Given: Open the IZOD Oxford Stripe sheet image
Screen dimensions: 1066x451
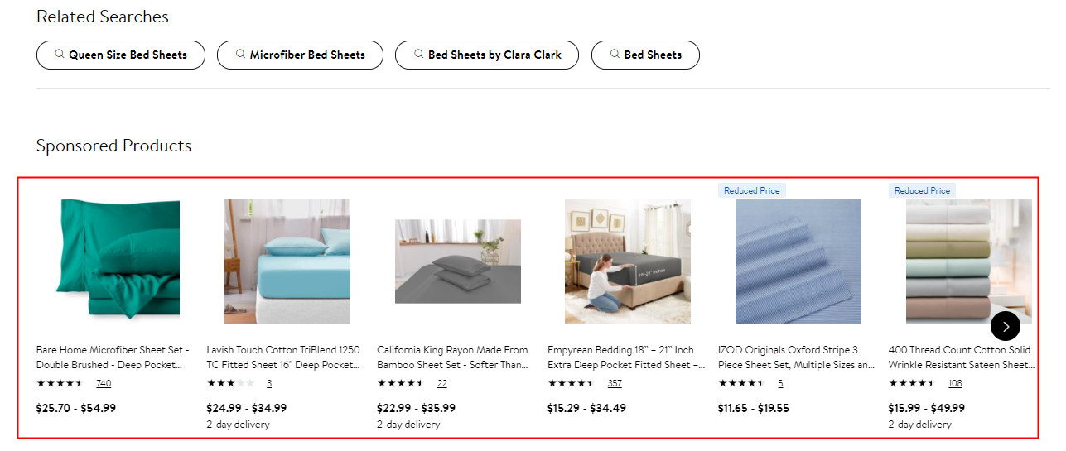Looking at the screenshot, I should 798,261.
